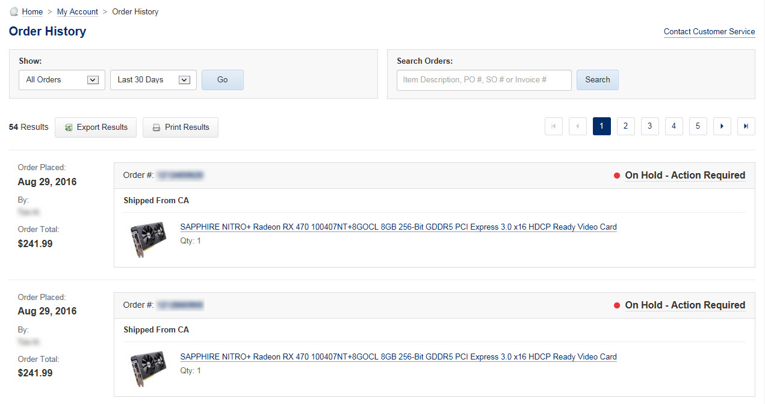Click the 'Order History' page heading
The height and width of the screenshot is (404, 765).
click(x=48, y=31)
